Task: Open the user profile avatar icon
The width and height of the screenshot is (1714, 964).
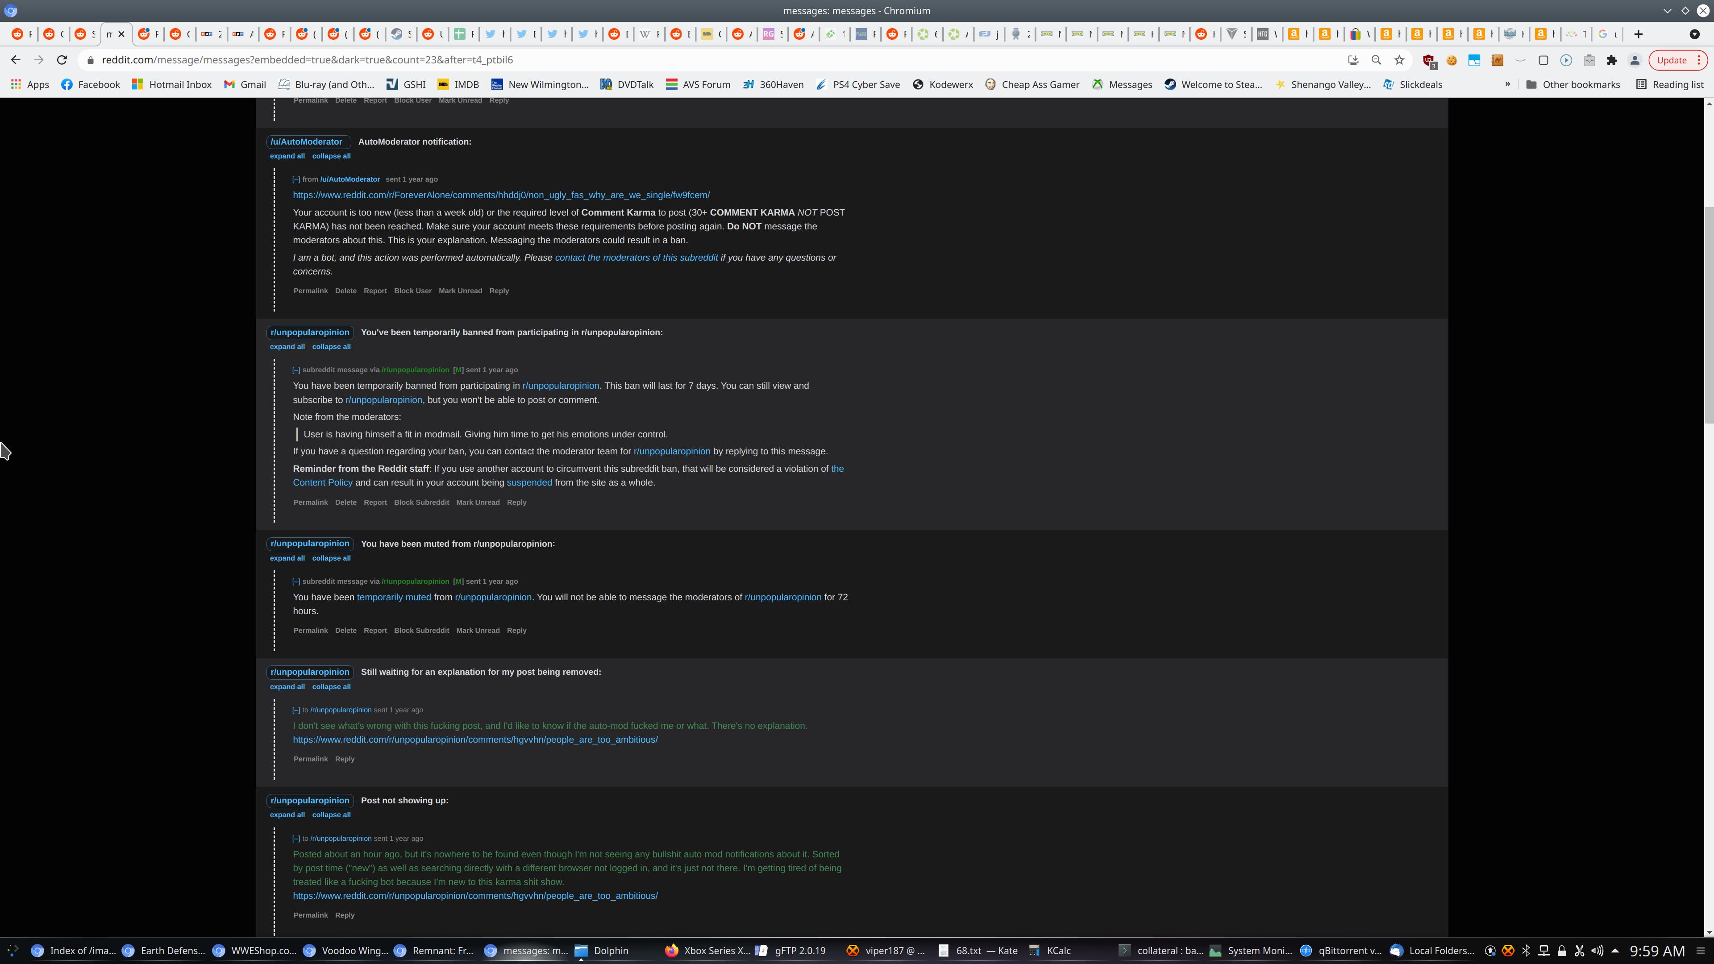Action: (x=1634, y=60)
